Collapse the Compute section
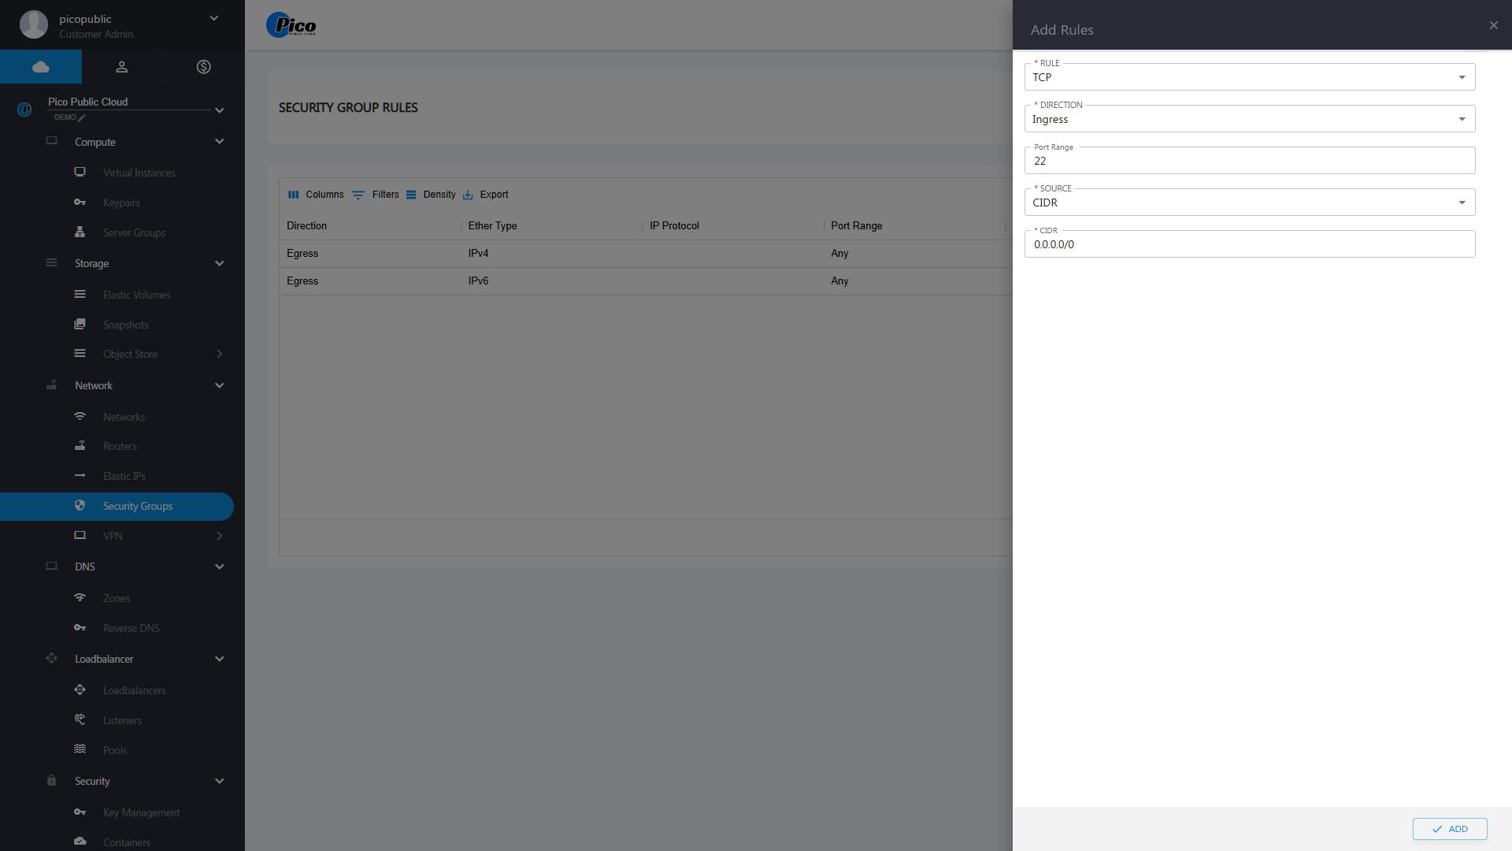The width and height of the screenshot is (1512, 851). coord(219,142)
